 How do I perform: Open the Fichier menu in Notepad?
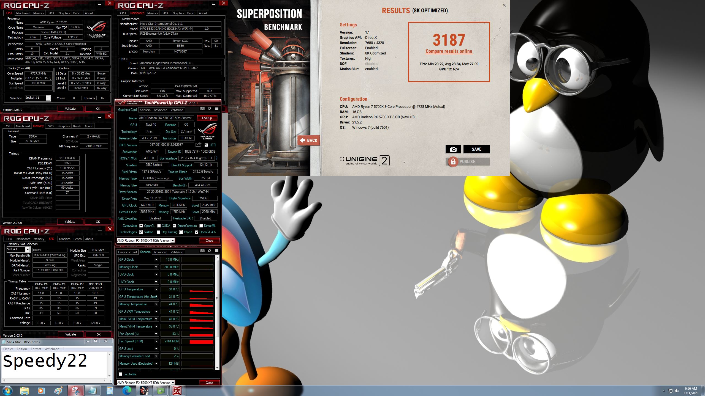8,349
